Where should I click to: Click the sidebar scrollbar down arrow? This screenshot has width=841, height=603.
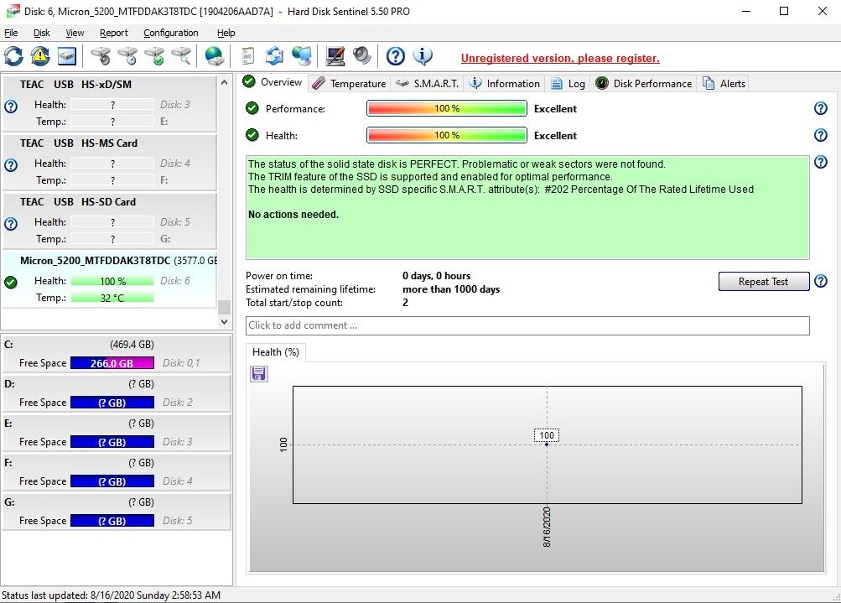[224, 321]
